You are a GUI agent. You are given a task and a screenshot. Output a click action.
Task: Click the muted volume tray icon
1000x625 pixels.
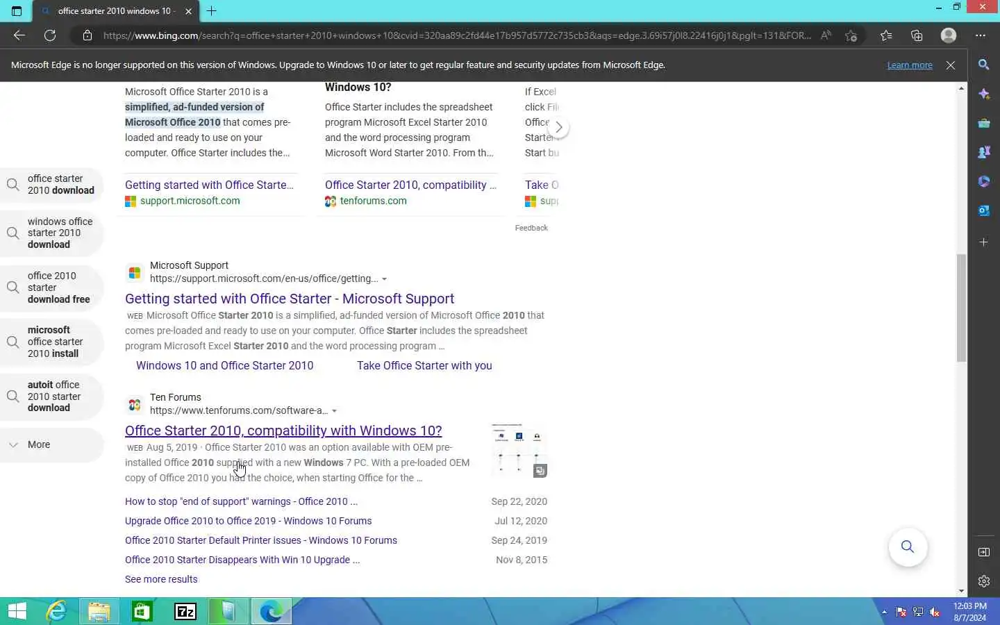935,612
